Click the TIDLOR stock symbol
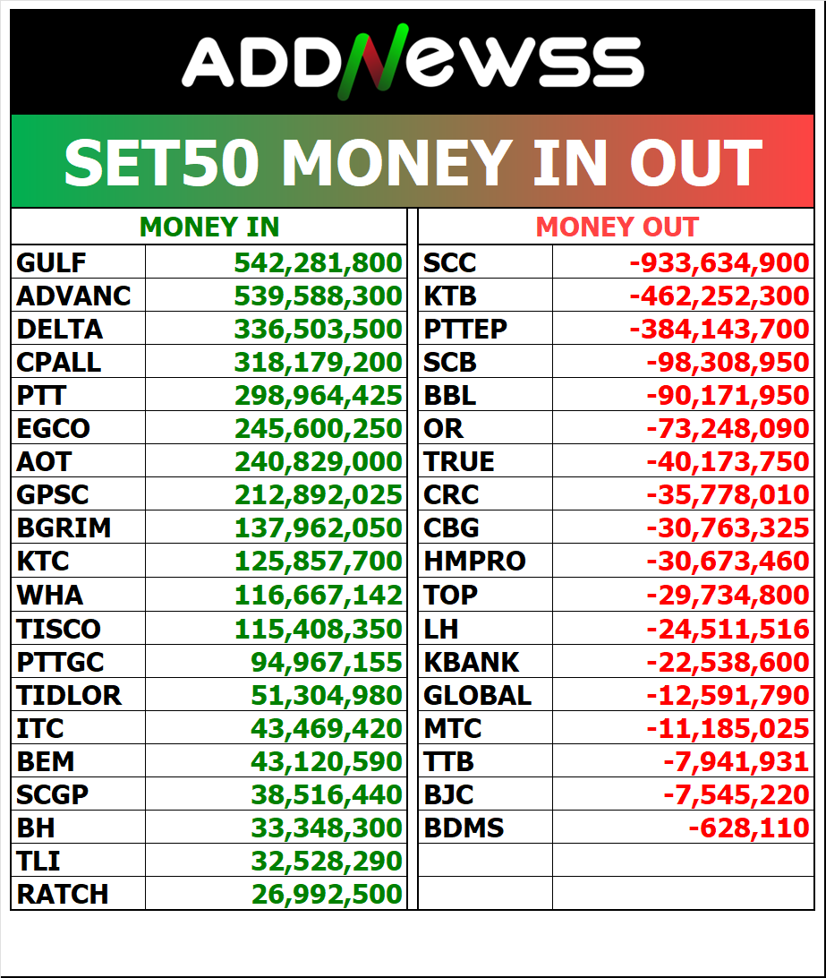Screen dimensions: 826x978 pos(68,695)
